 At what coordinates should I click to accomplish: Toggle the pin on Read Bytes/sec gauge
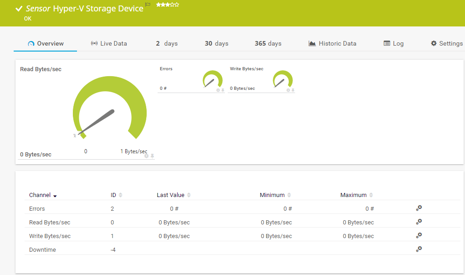pyautogui.click(x=153, y=156)
